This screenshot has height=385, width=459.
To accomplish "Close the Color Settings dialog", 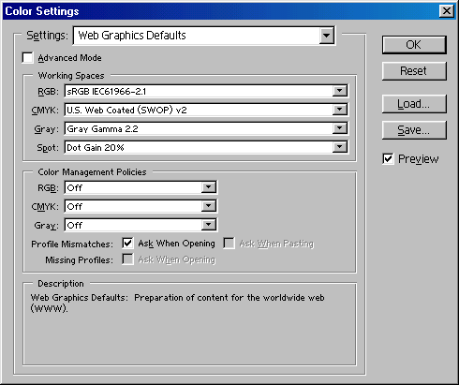I will tap(447, 11).
